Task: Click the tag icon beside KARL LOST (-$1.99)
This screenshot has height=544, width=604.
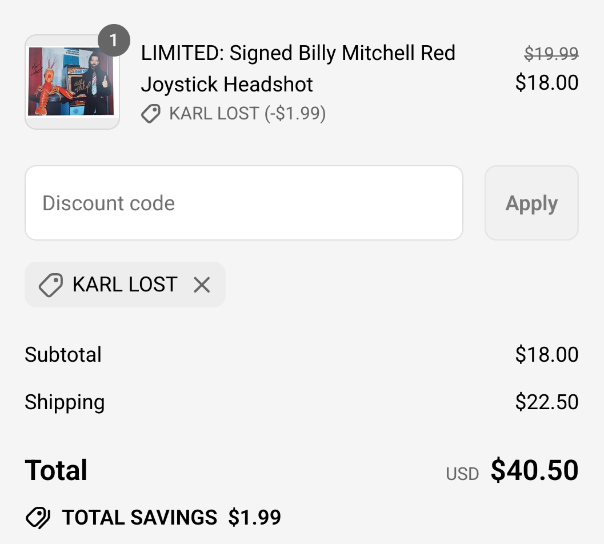Action: pyautogui.click(x=151, y=114)
